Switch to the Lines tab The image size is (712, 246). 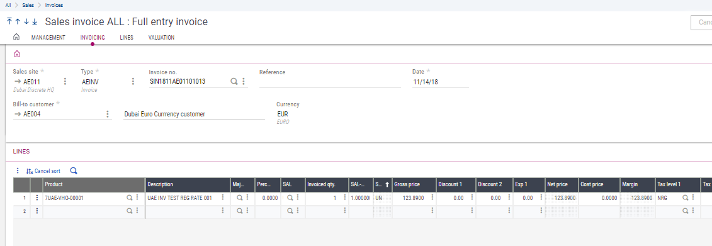pyautogui.click(x=127, y=38)
